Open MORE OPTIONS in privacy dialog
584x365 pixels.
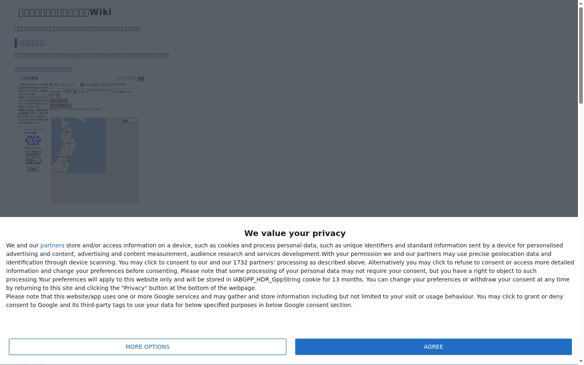point(148,347)
